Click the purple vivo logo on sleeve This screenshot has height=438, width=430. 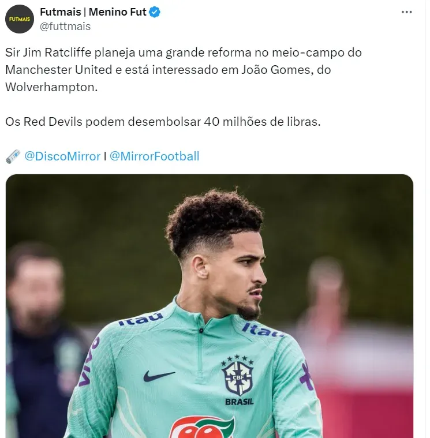coord(89,361)
